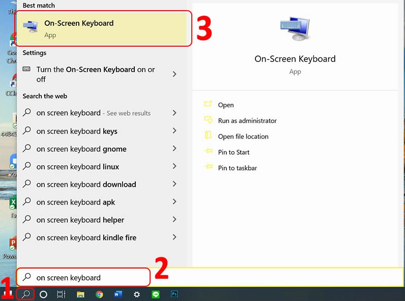Select Pin to taskbar option
This screenshot has width=405, height=301.
[238, 168]
